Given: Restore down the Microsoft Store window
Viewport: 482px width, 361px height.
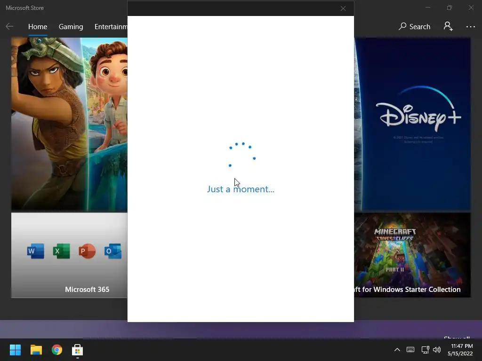Looking at the screenshot, I should click(x=450, y=8).
